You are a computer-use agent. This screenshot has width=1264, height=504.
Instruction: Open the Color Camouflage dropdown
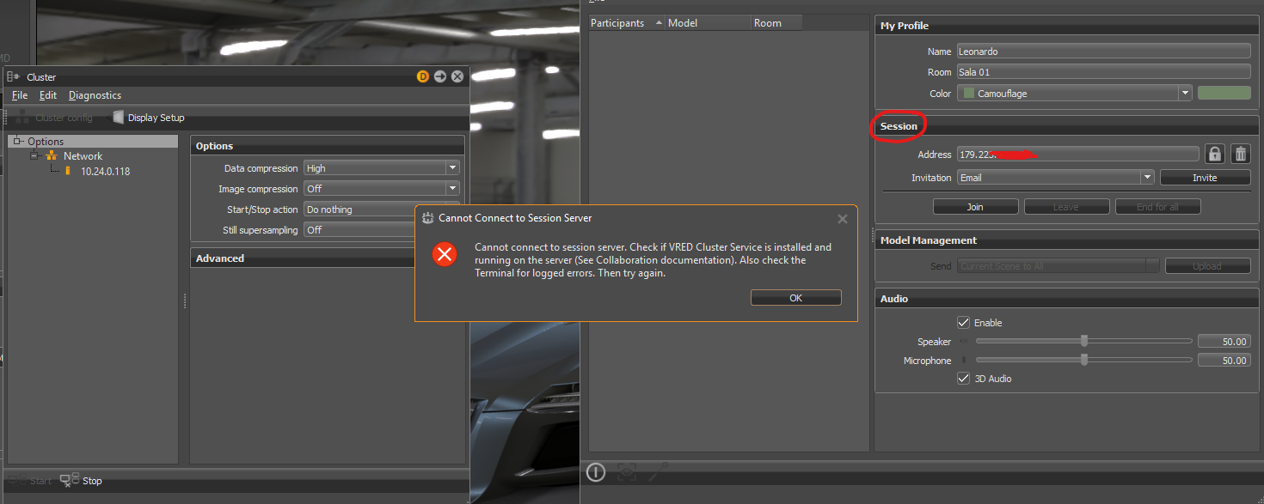pos(1075,94)
